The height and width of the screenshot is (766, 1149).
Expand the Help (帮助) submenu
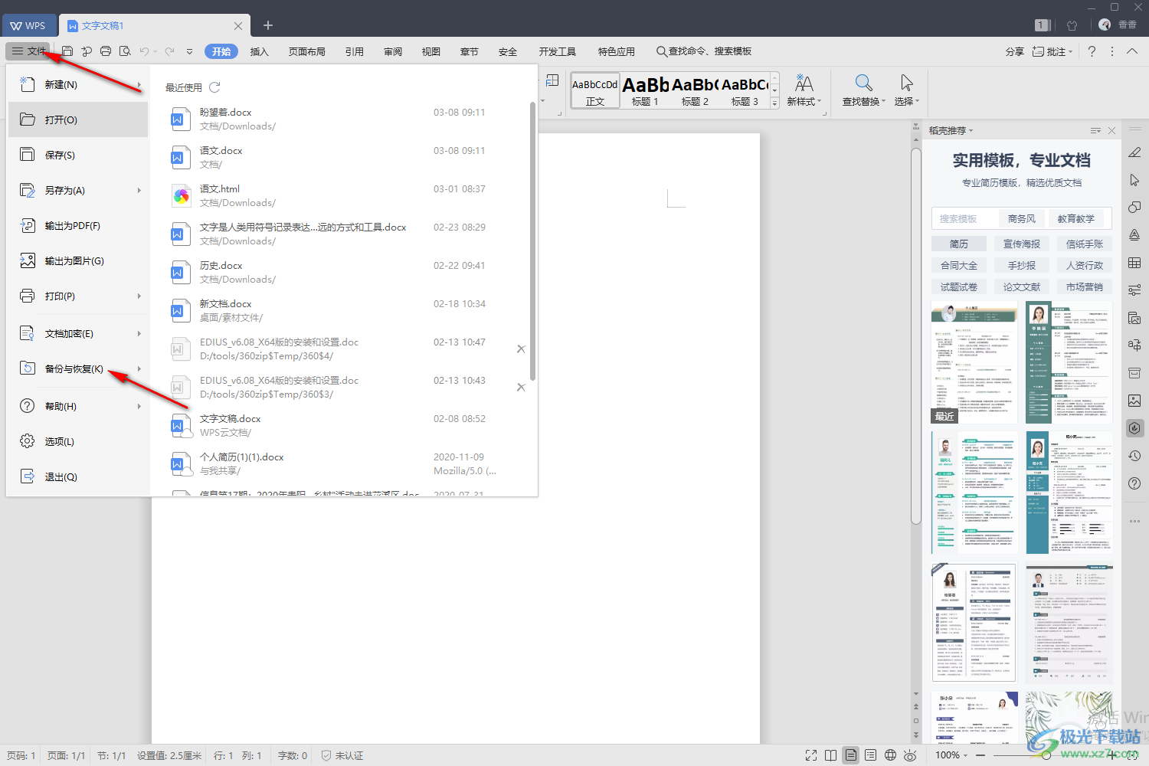coord(139,406)
